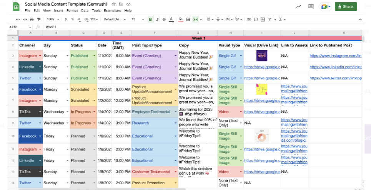
Task: Open the Insert menu
Action: click(x=58, y=11)
